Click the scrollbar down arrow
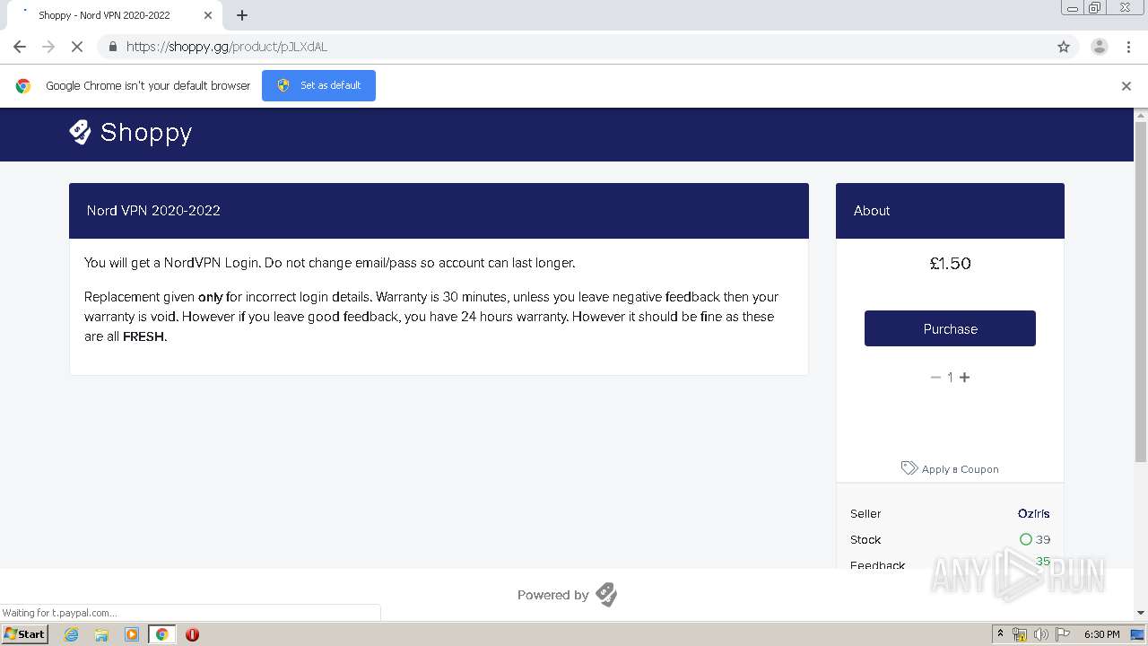Viewport: 1148px width, 646px height. coord(1141,613)
